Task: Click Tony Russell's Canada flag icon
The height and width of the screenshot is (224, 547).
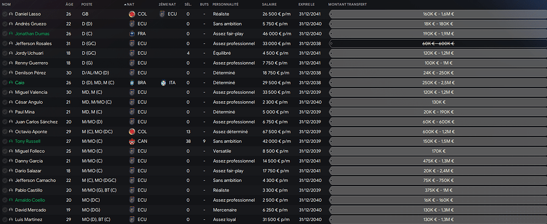Action: [x=132, y=142]
